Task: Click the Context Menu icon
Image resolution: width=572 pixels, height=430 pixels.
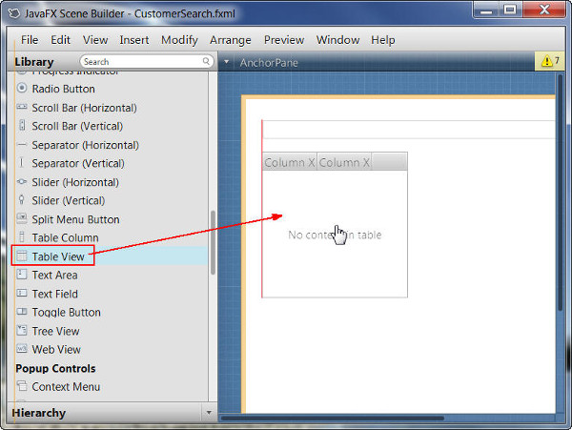Action: [22, 386]
